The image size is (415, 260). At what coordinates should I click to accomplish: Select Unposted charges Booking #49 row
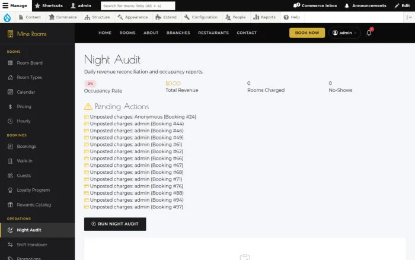(x=133, y=138)
